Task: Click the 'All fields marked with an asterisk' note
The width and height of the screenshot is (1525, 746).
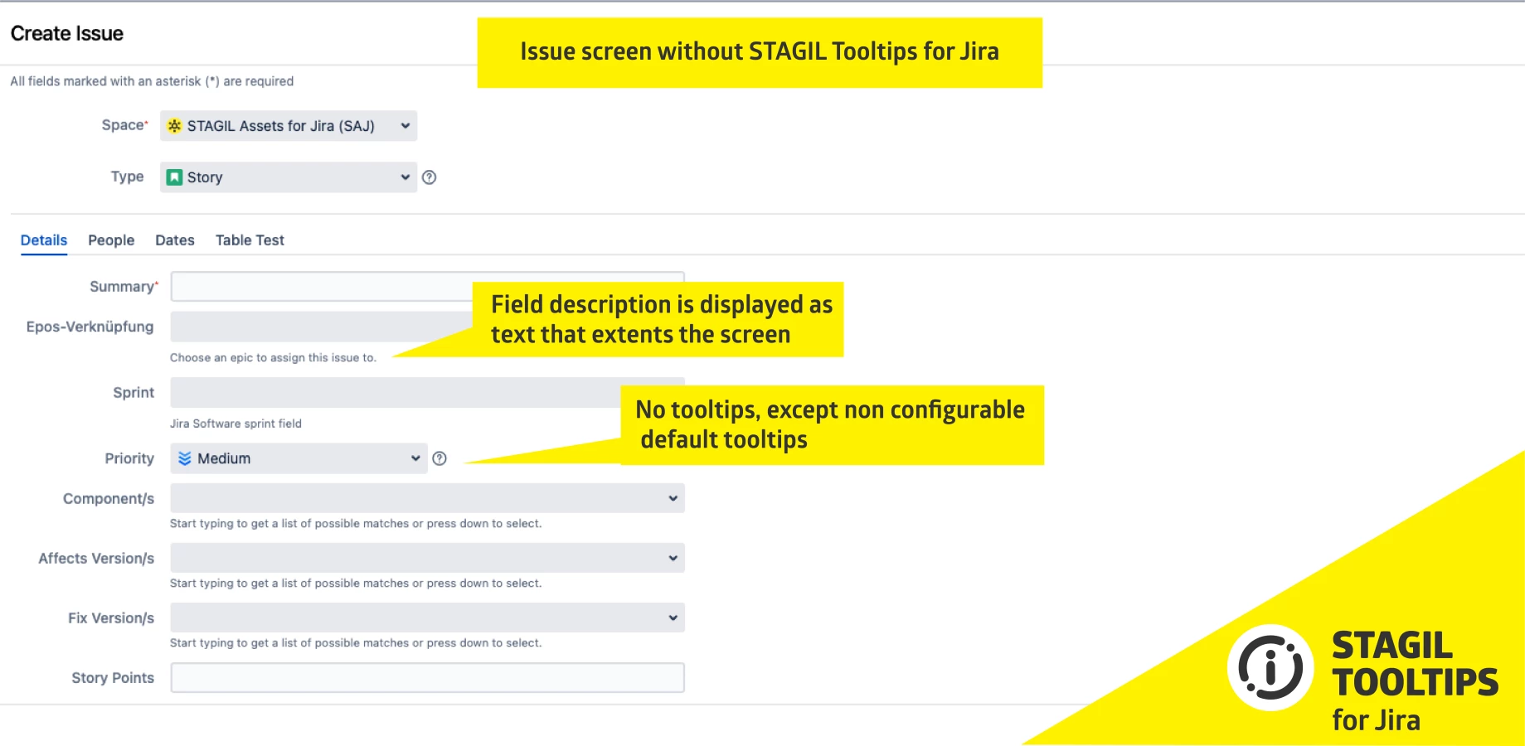Action: [x=152, y=81]
